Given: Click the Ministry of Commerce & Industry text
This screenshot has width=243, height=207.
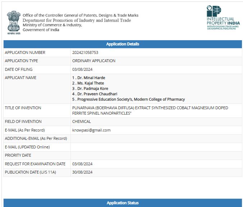Looking at the screenshot, I should point(52,25).
